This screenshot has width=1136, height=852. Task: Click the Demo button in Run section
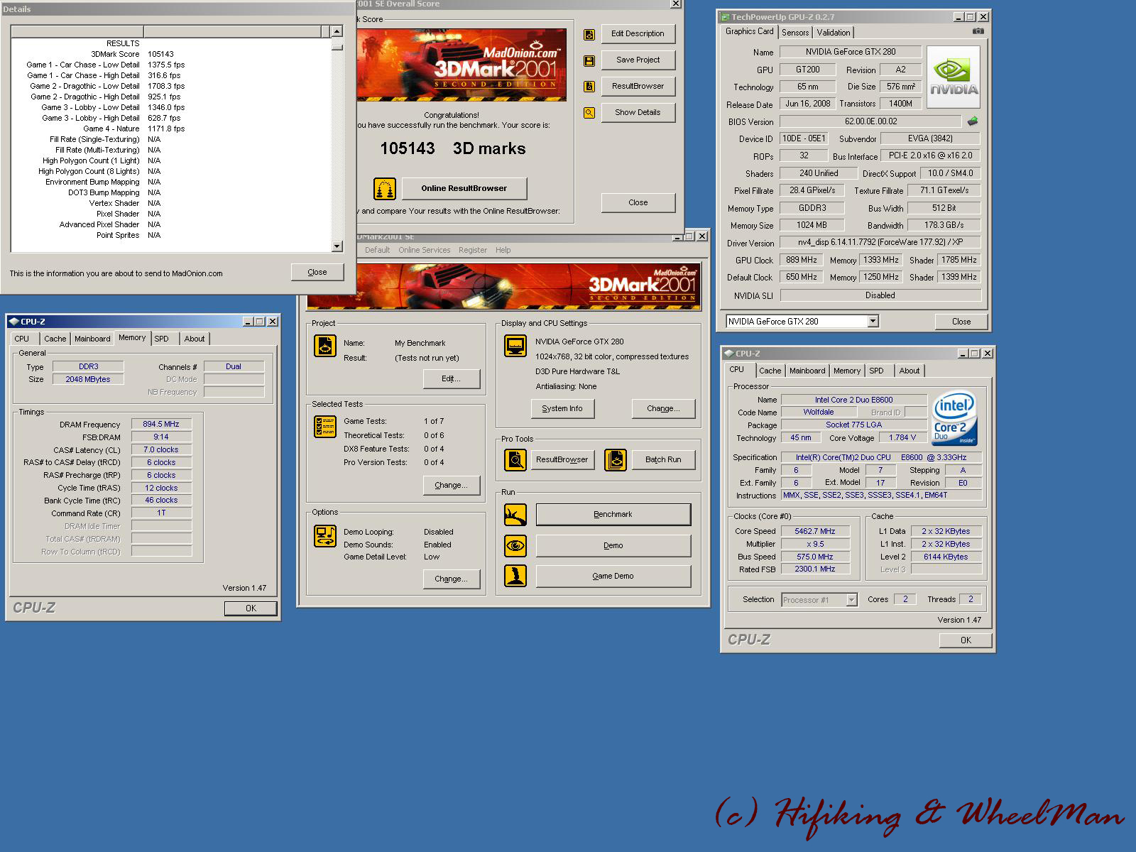click(613, 545)
